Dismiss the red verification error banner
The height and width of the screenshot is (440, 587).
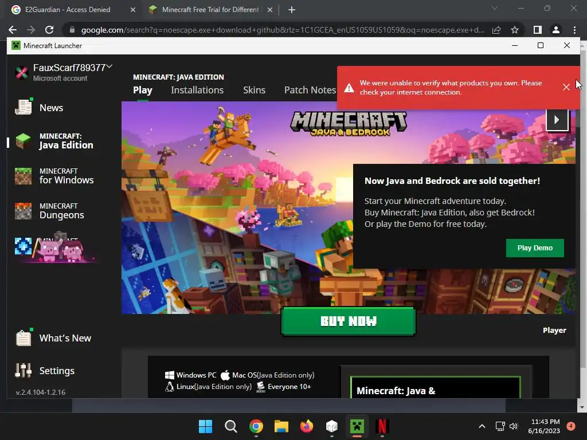tap(566, 87)
